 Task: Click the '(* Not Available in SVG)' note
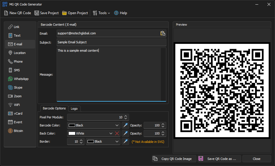coord(148,142)
